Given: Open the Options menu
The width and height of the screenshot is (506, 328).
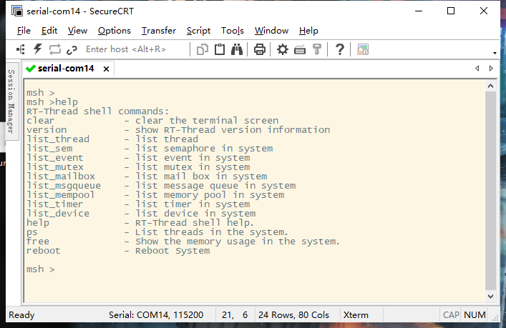Looking at the screenshot, I should tap(115, 31).
